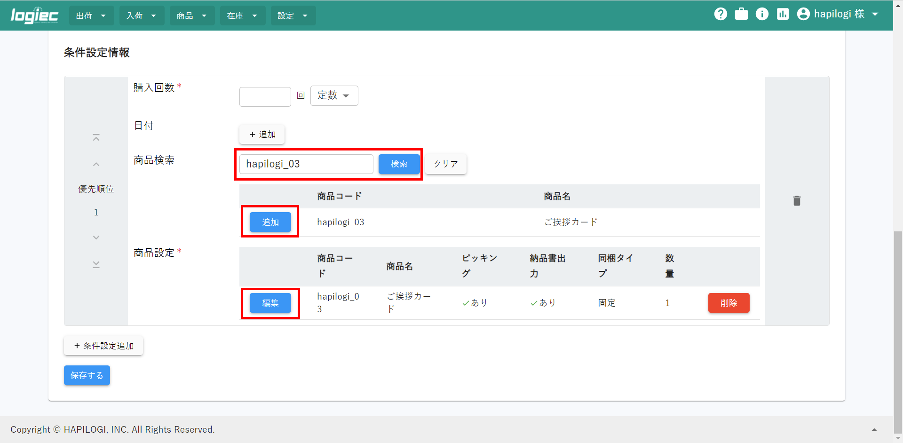Open the 在庫 menu

242,16
